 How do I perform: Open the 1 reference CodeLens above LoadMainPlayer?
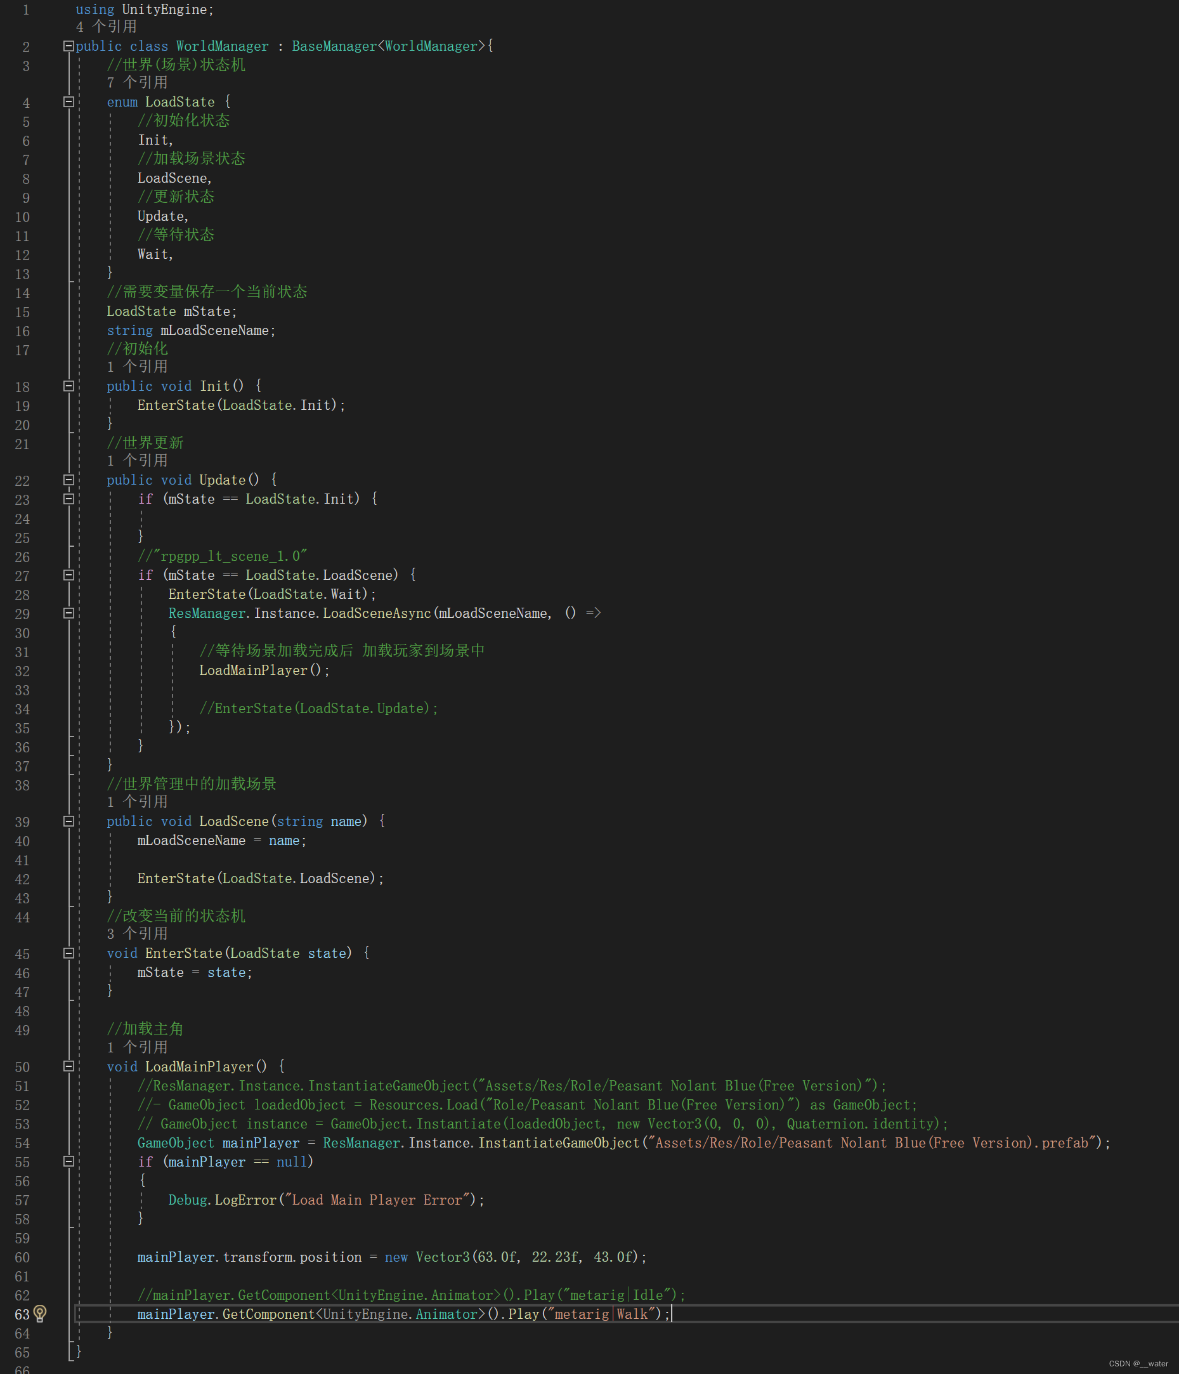[138, 1048]
